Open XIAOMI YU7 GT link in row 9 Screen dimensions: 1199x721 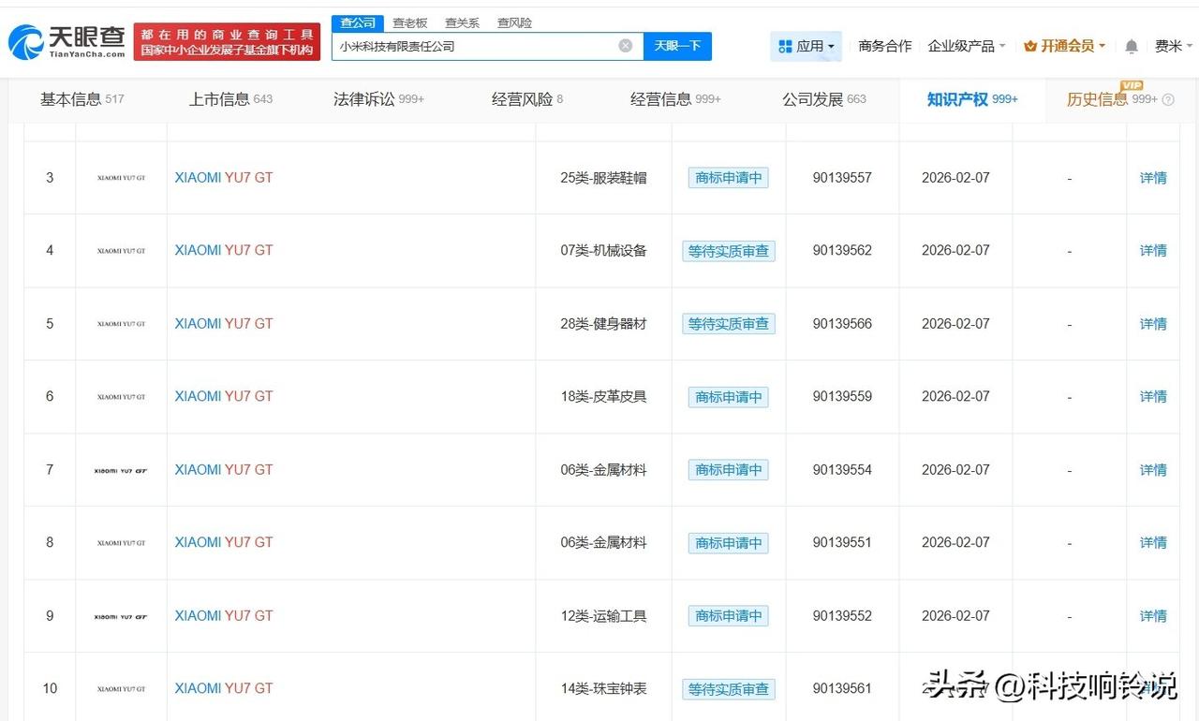224,616
